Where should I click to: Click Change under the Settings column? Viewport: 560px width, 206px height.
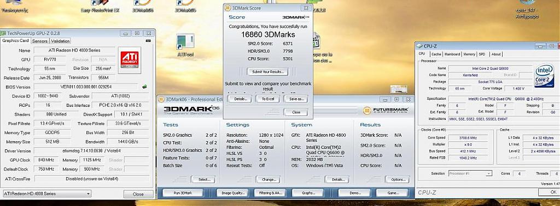[x=269, y=180]
